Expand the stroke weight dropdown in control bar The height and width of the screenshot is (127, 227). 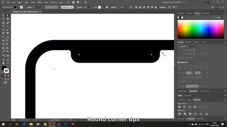tap(43, 7)
